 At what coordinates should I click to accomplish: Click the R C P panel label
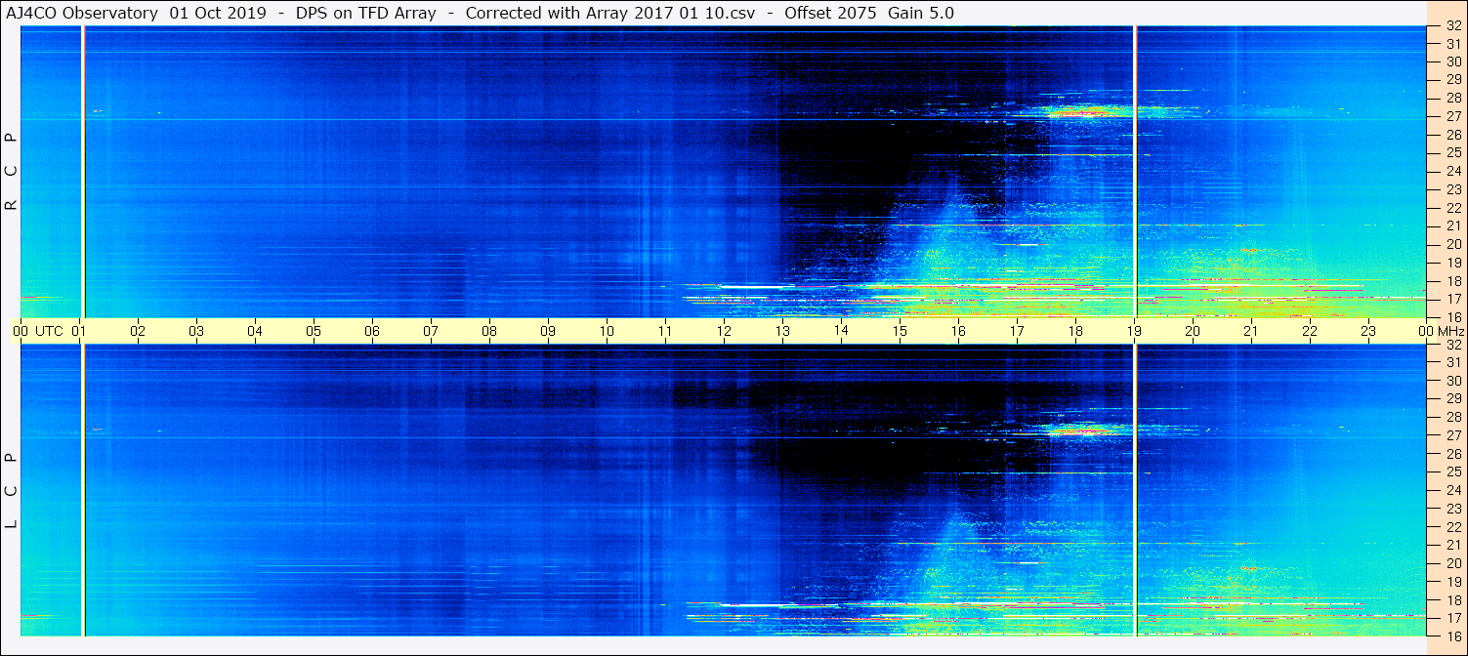click(x=12, y=172)
